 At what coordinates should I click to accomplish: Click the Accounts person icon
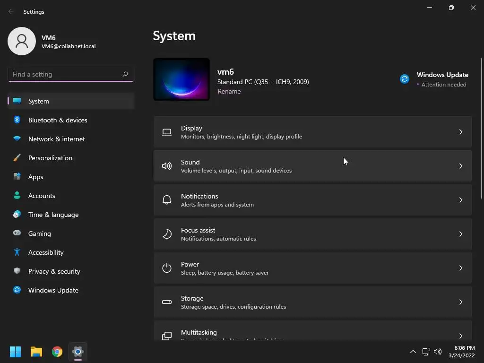pyautogui.click(x=17, y=195)
